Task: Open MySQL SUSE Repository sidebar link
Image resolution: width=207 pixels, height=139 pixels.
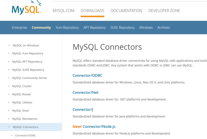Action: (28, 70)
